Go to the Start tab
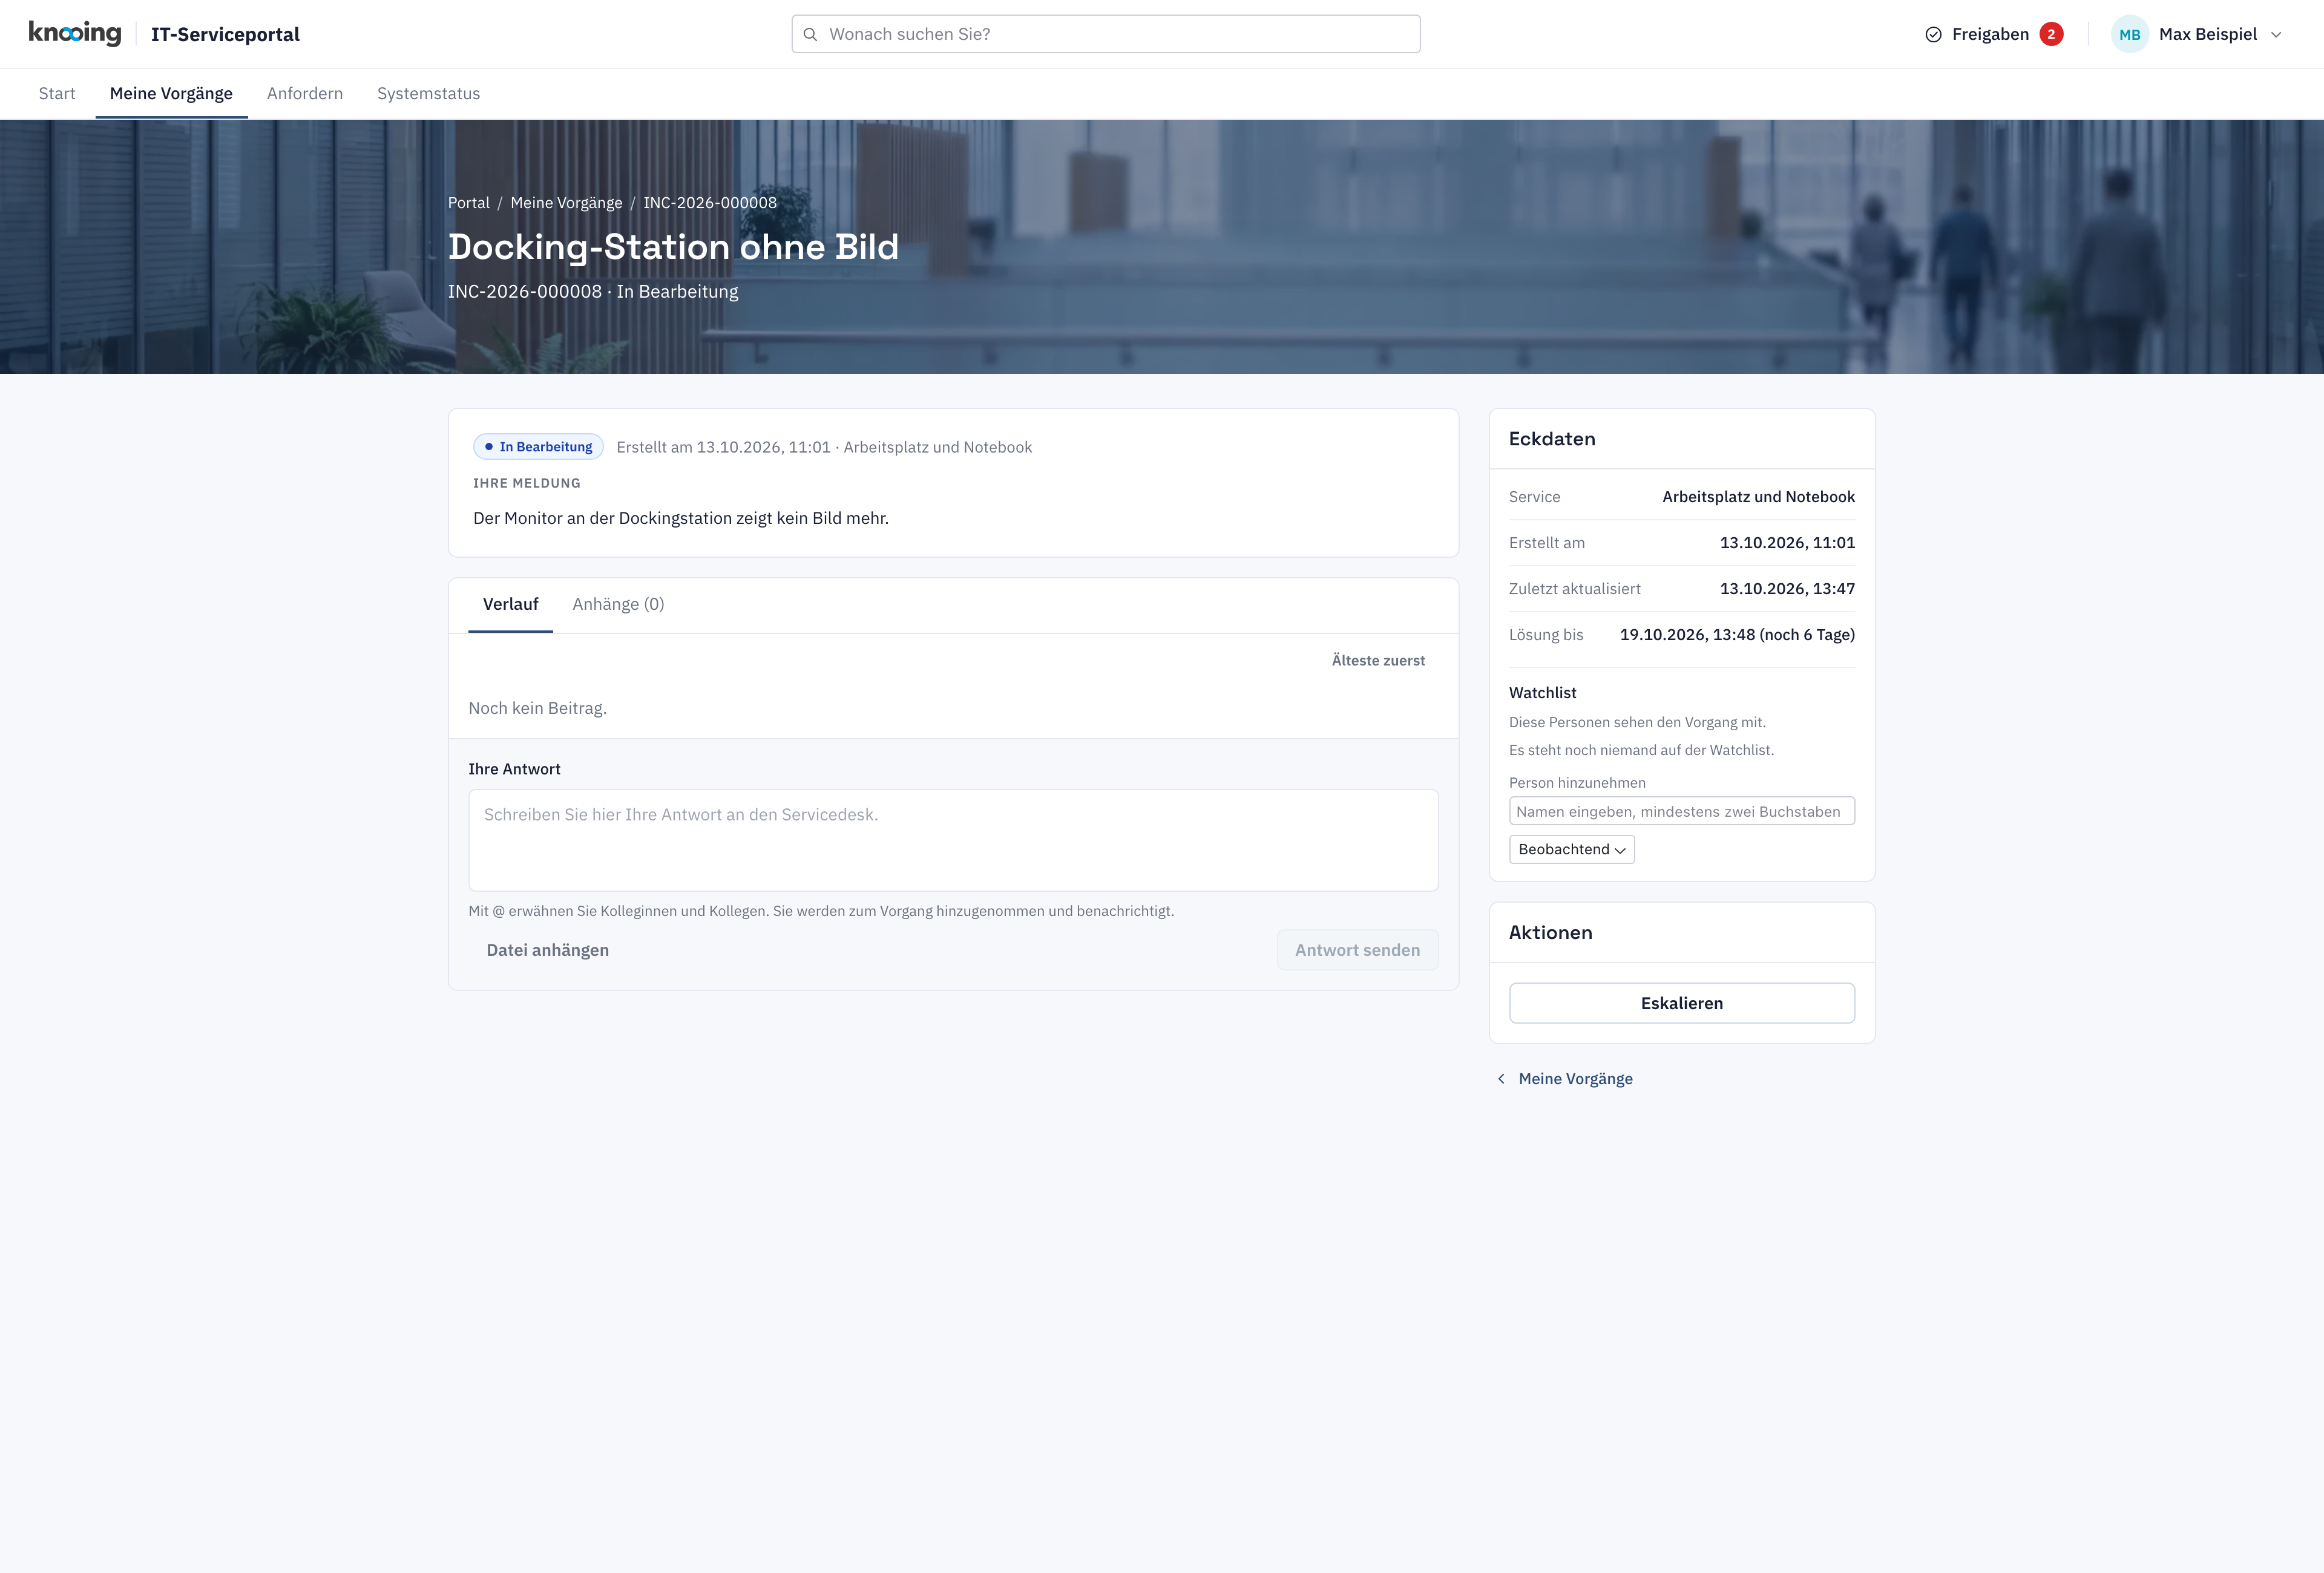 coord(57,94)
